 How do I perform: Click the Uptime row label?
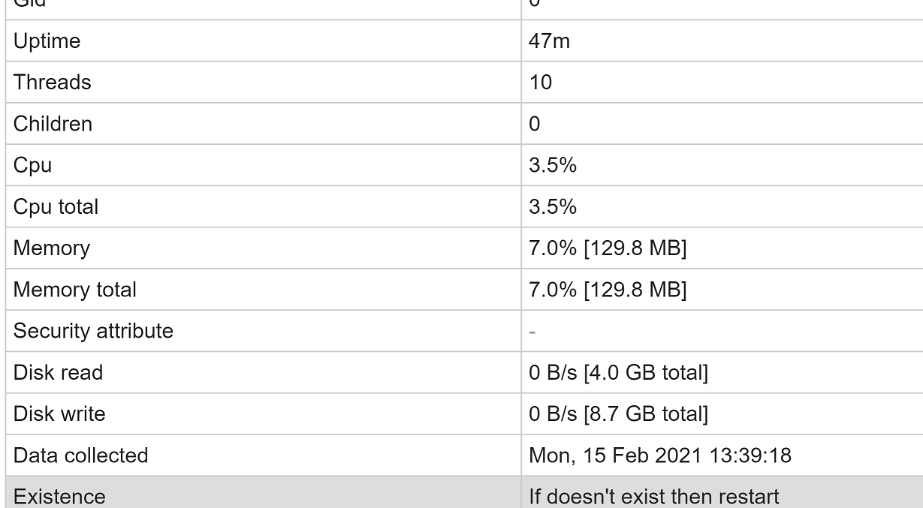click(47, 41)
